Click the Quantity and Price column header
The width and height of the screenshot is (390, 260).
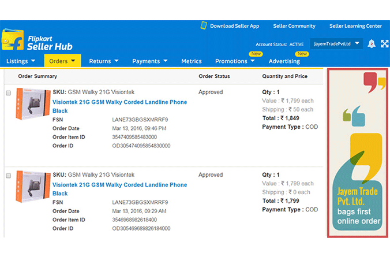[285, 76]
